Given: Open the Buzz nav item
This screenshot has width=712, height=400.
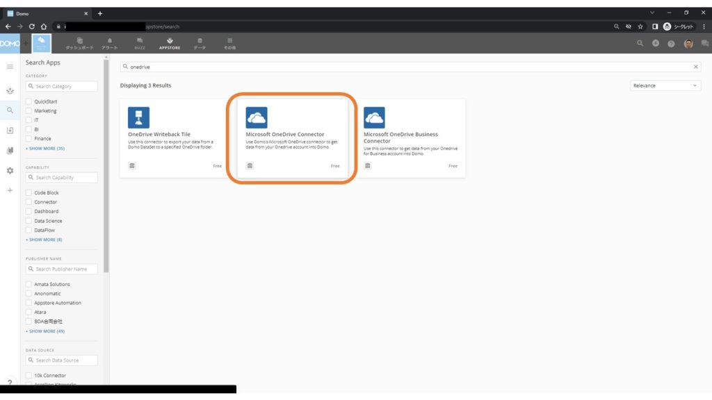Looking at the screenshot, I should tap(139, 44).
